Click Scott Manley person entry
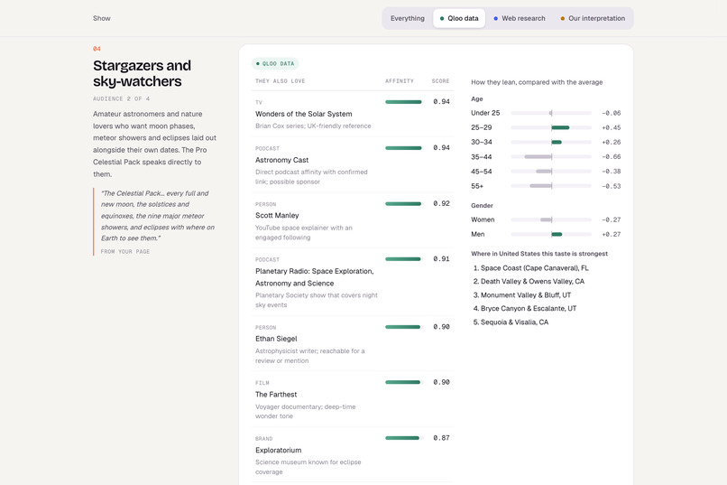The width and height of the screenshot is (727, 485). pyautogui.click(x=353, y=220)
